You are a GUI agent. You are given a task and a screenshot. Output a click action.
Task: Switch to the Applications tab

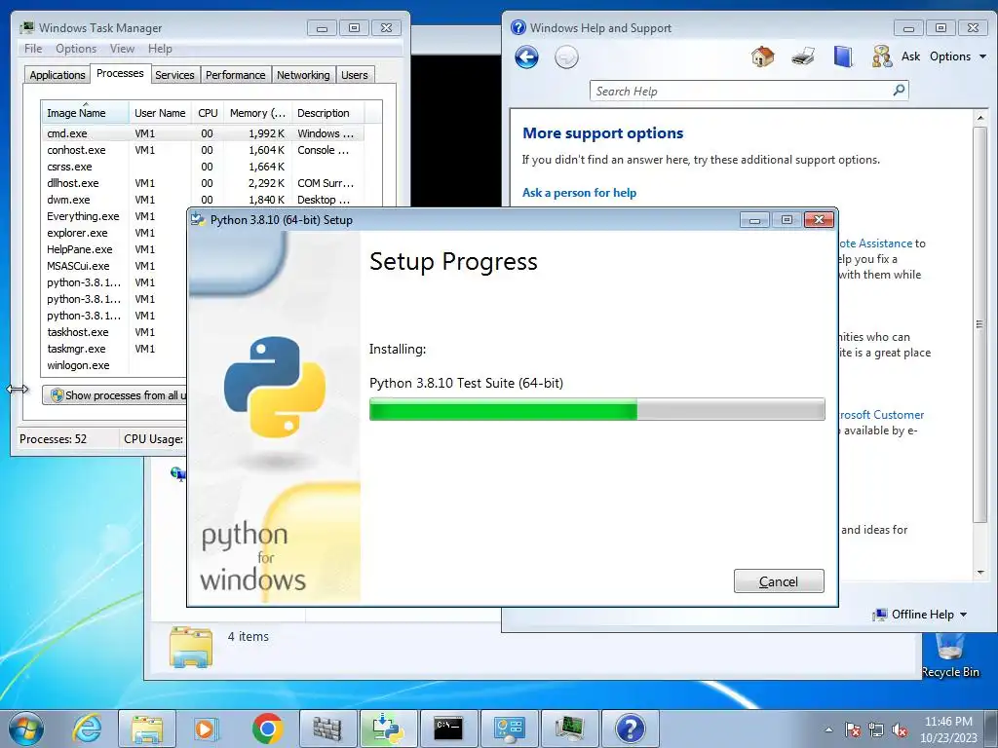tap(58, 75)
